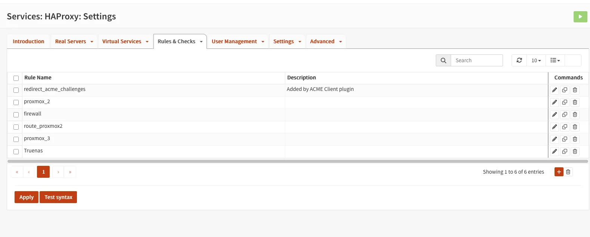590x237 pixels.
Task: Delete the Truenas rule
Action: (x=575, y=151)
